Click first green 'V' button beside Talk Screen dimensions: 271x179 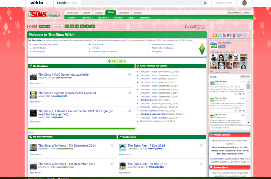pyautogui.click(x=67, y=26)
